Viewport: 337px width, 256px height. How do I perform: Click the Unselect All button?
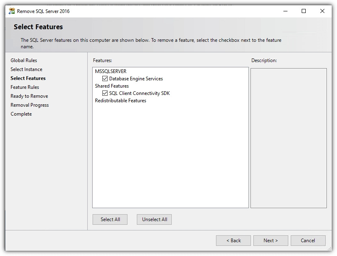154,219
